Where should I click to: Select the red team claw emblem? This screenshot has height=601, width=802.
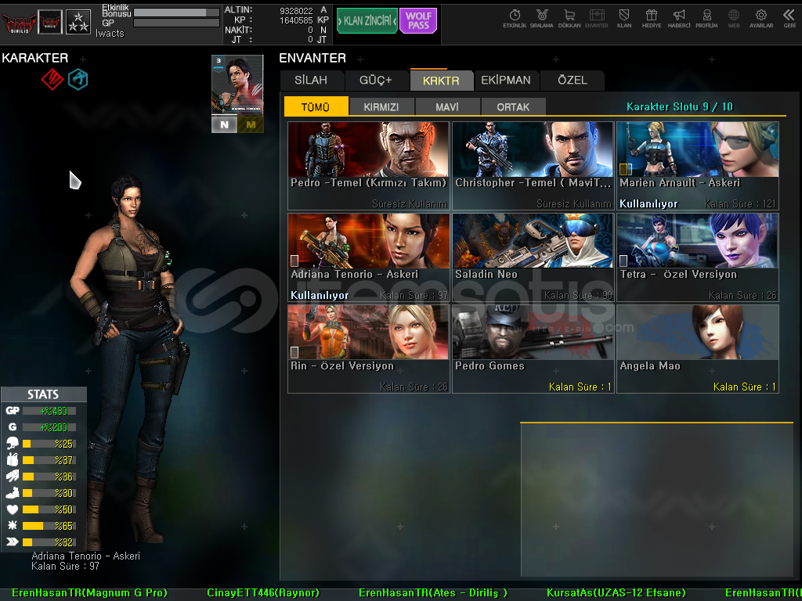point(52,79)
